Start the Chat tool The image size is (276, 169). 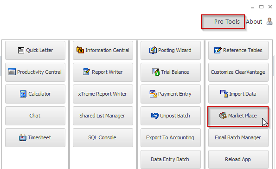pyautogui.click(x=35, y=116)
